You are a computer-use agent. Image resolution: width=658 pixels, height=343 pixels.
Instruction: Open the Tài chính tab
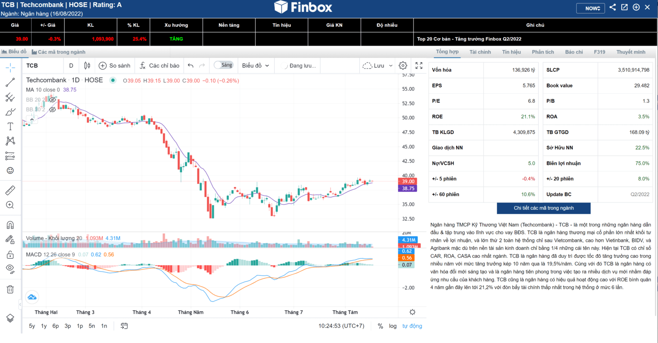tap(480, 52)
